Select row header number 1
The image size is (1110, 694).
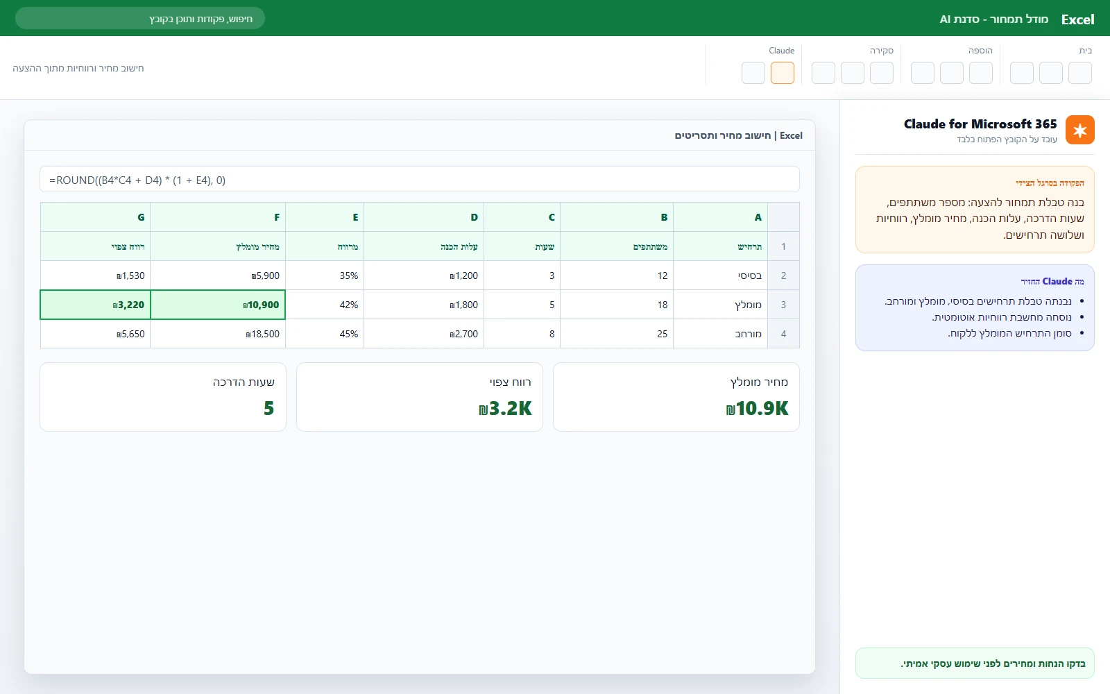tap(783, 246)
